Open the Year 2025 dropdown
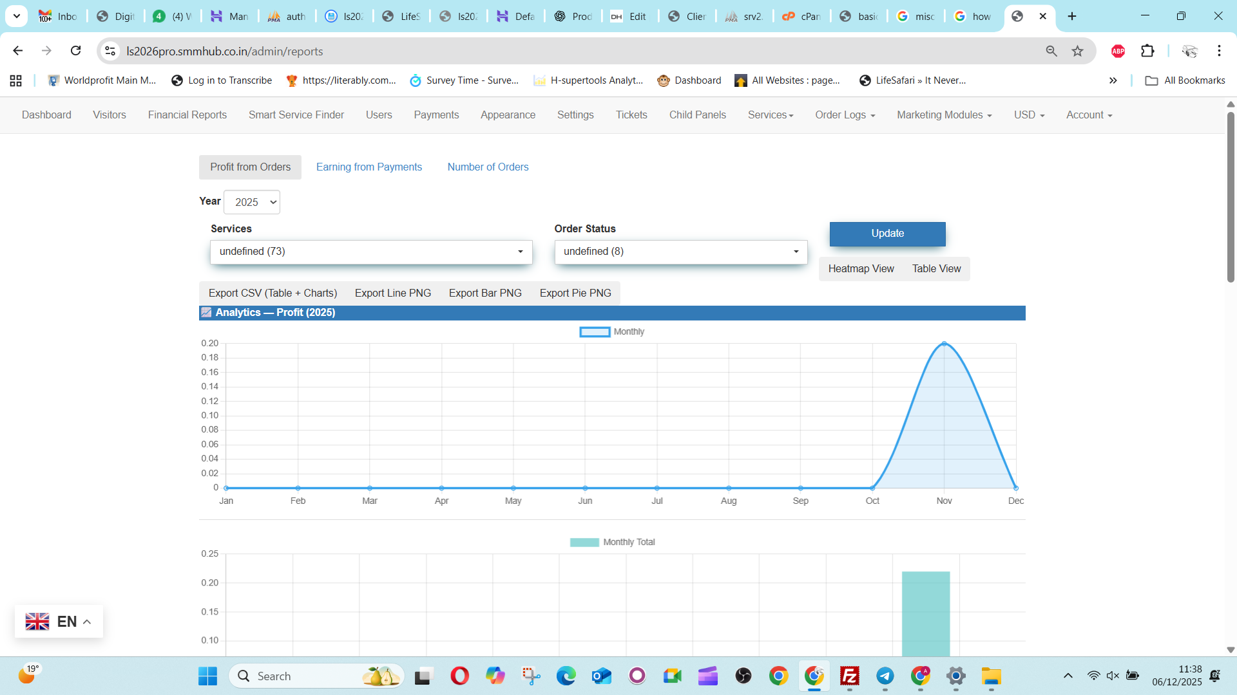This screenshot has height=695, width=1237. 252,202
